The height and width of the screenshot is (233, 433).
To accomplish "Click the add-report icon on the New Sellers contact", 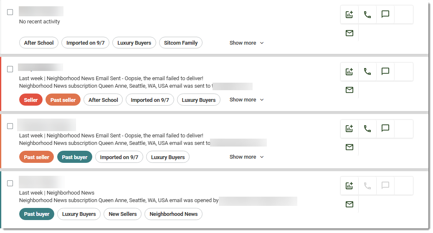I will tap(349, 185).
